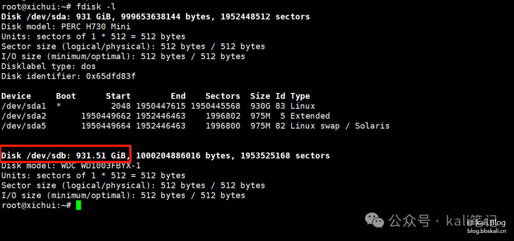
Task: Click the last 'root@xichui:~#' prompt
Action: tap(36, 205)
